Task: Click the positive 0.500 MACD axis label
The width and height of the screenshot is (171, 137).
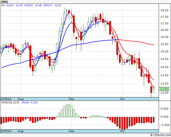Action: click(164, 109)
